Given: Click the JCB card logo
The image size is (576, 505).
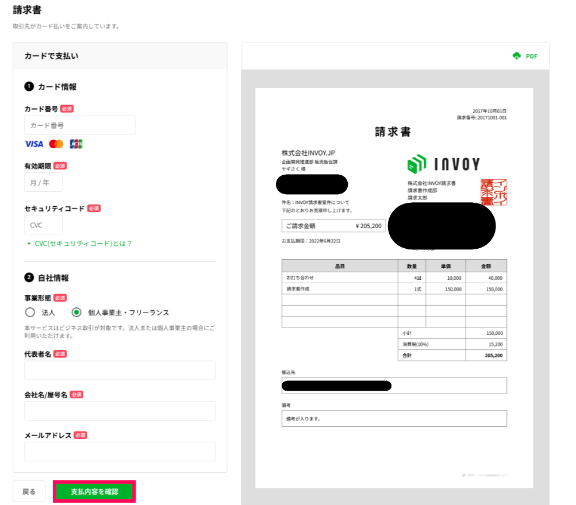Looking at the screenshot, I should coord(76,144).
